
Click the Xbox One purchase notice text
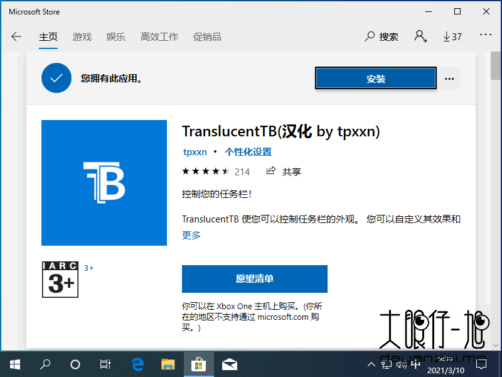[252, 317]
